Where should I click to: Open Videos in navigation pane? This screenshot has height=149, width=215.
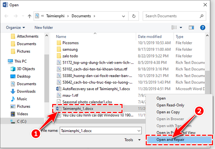point(19,114)
